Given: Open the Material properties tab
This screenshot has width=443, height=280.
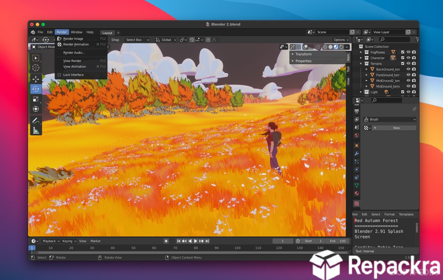Looking at the screenshot, I should tap(357, 193).
